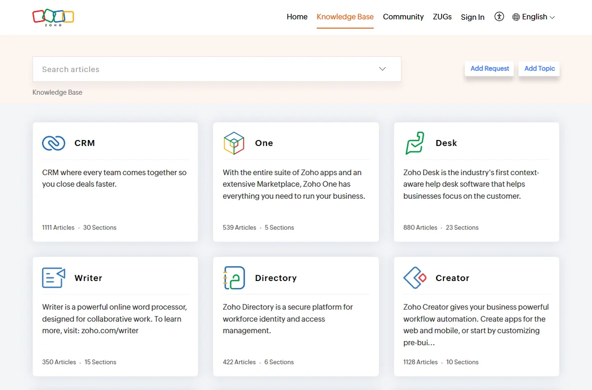Click the Directory product icon
Viewport: 592px width, 390px height.
pos(234,278)
